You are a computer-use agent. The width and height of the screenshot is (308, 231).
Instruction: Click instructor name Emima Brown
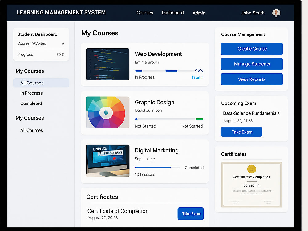pyautogui.click(x=147, y=62)
